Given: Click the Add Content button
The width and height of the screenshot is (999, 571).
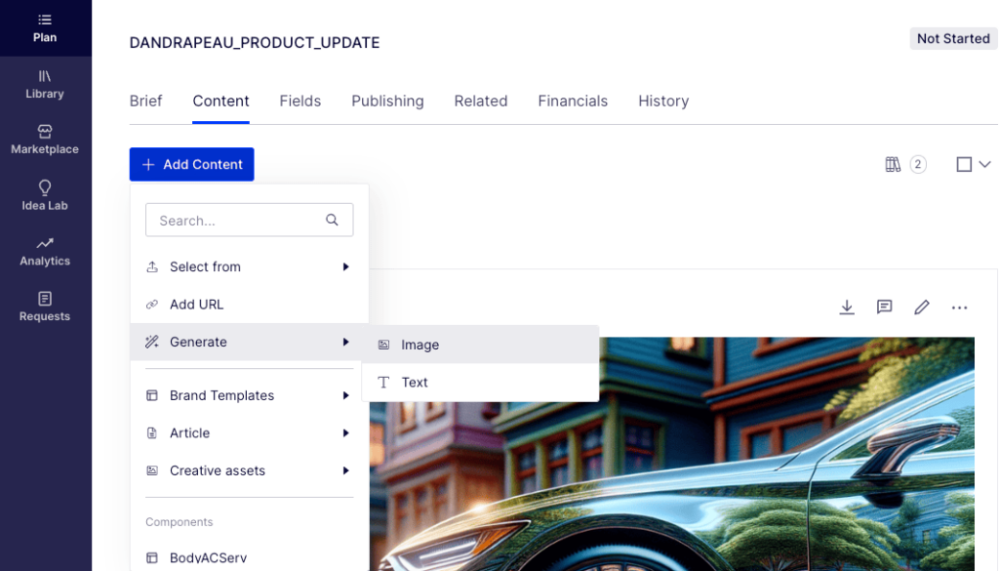Looking at the screenshot, I should click(192, 164).
